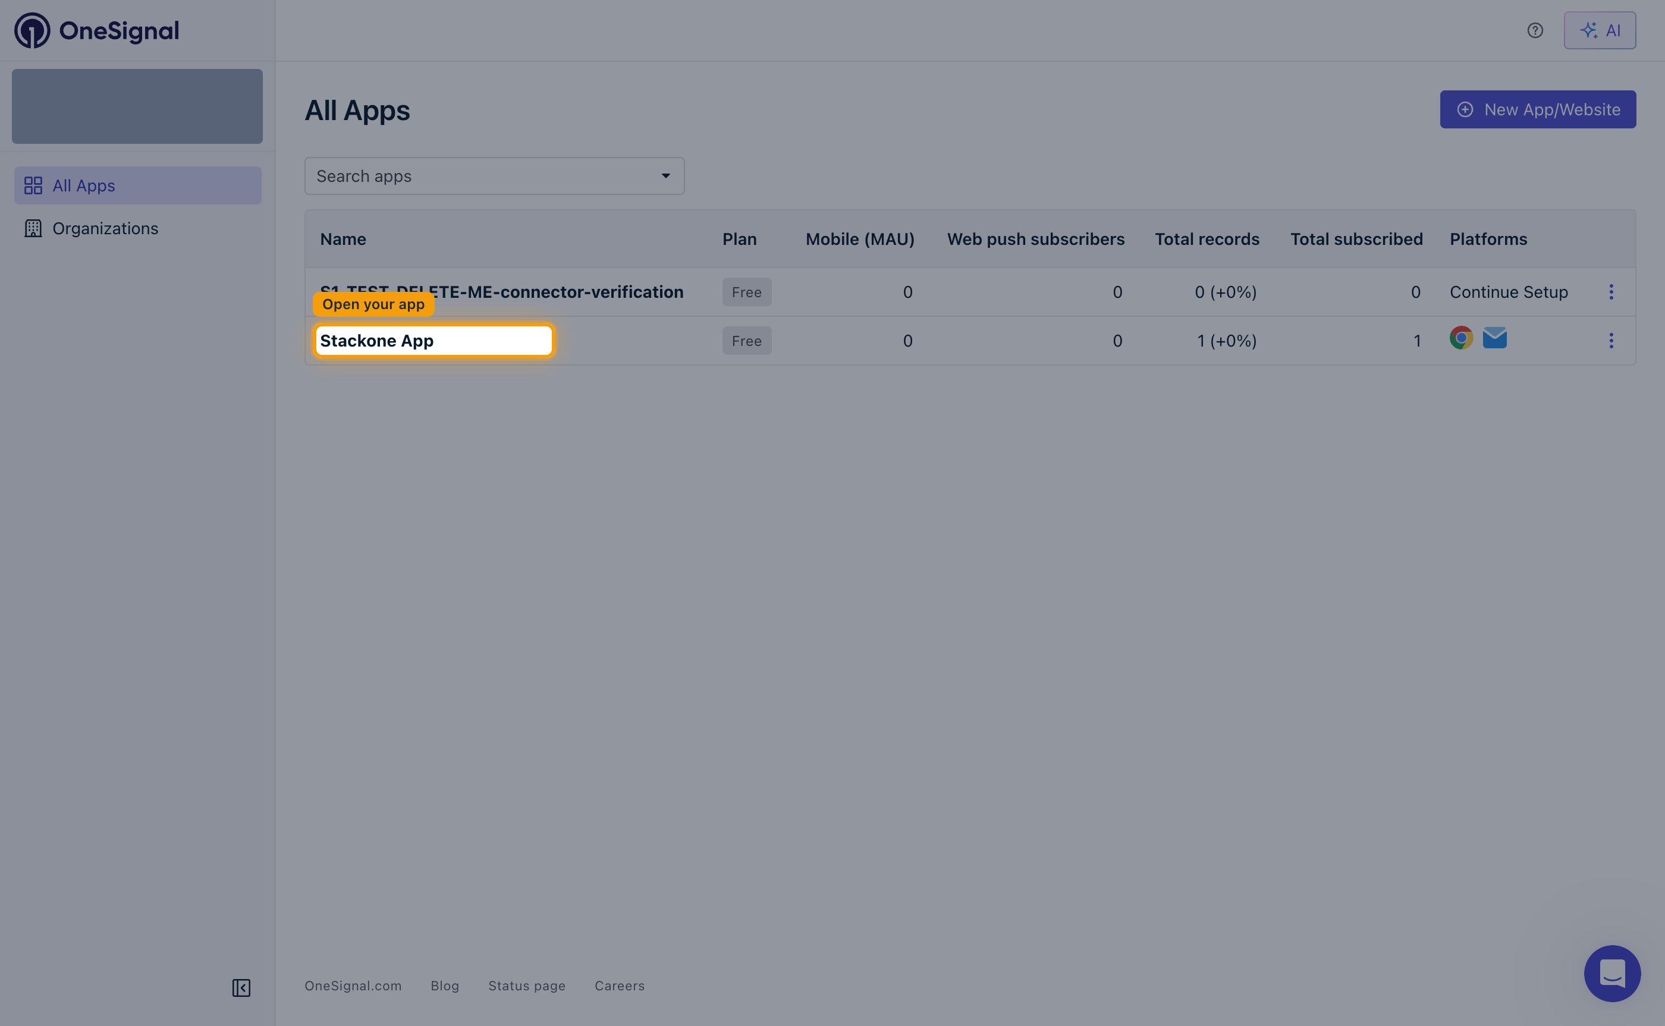Screen dimensions: 1665x1026
Task: Click 0 (+0%) total records value
Action: (1225, 292)
